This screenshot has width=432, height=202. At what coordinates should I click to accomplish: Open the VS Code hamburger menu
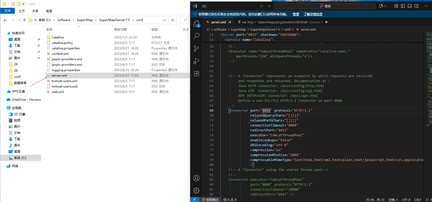[x=204, y=6]
